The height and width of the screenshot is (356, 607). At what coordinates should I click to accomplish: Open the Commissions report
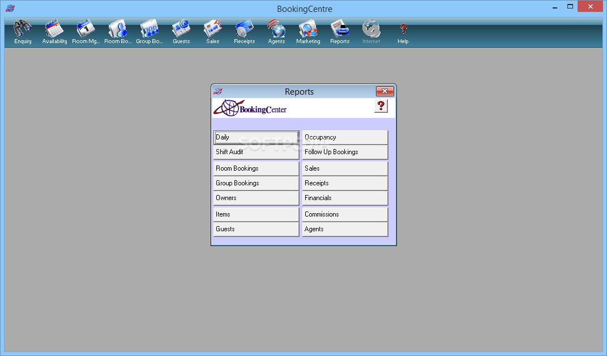[345, 214]
